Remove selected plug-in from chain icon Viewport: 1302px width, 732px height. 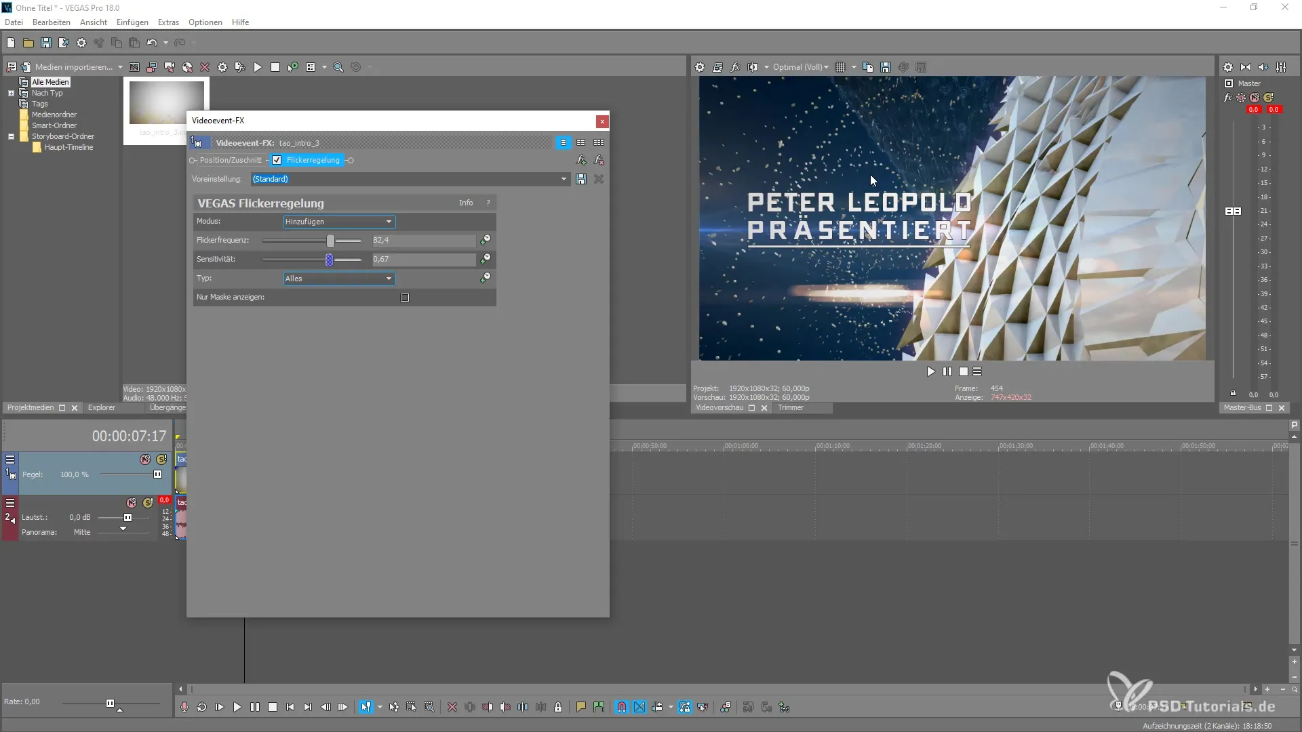(599, 161)
